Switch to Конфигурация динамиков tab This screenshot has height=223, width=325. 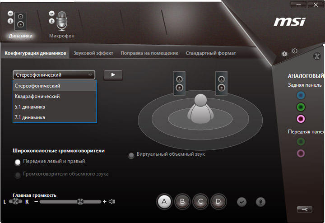[x=35, y=53]
